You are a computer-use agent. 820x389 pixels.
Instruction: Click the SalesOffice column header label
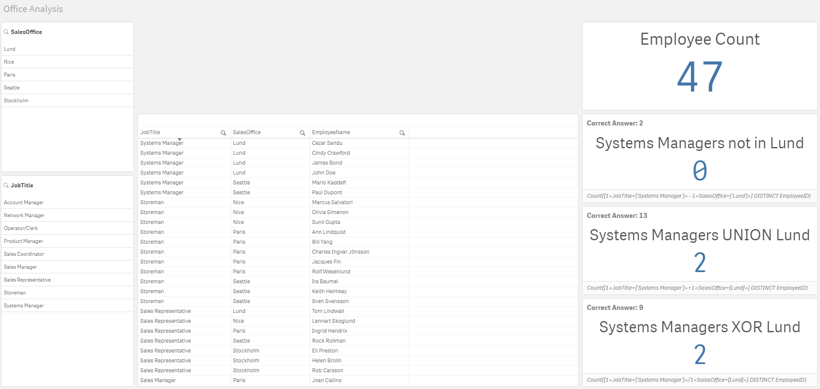pos(247,132)
